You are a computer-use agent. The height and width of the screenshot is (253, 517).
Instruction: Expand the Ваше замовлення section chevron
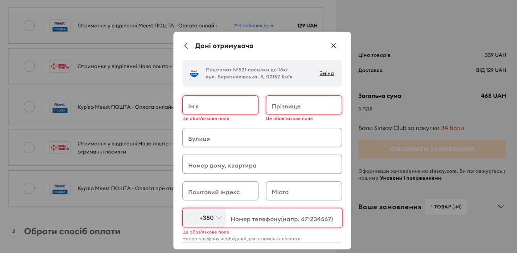[x=501, y=207]
